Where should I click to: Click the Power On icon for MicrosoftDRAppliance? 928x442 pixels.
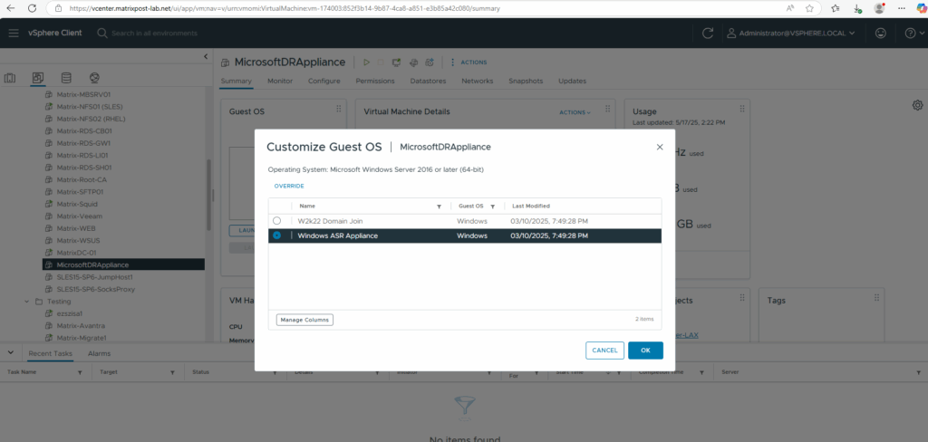(366, 62)
